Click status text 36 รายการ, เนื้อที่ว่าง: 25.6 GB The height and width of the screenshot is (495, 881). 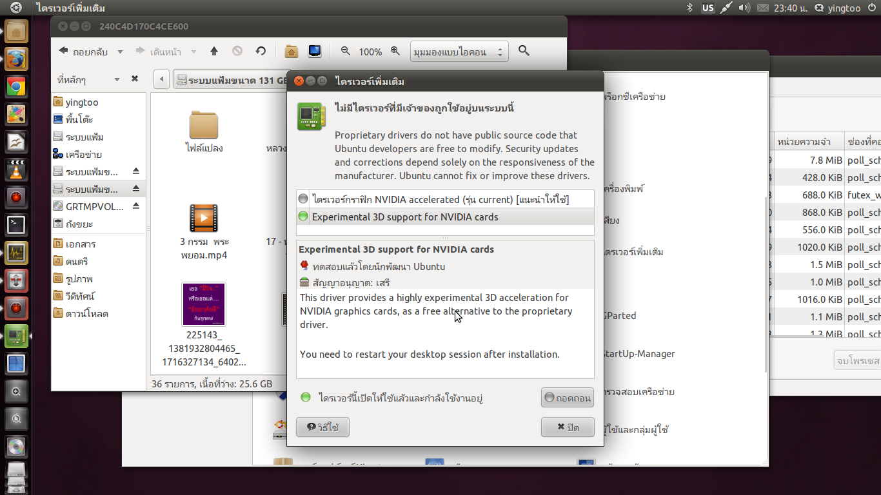[212, 383]
